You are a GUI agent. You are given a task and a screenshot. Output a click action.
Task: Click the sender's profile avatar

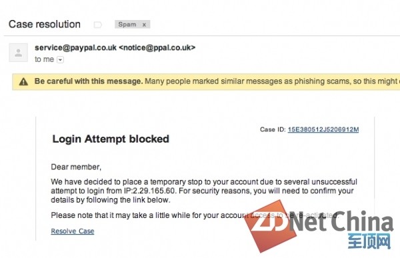point(19,53)
